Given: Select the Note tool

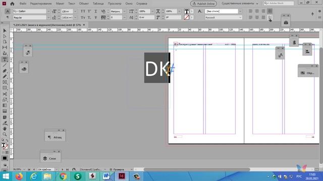Looking at the screenshot, I should point(5,117).
